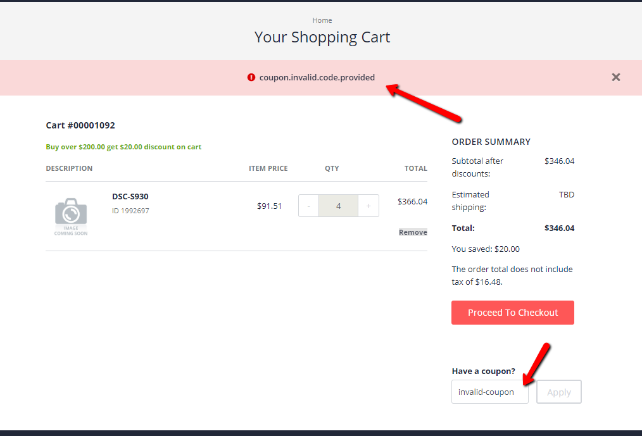
Task: Click the DESCRIPTION column header
Action: [x=69, y=168]
